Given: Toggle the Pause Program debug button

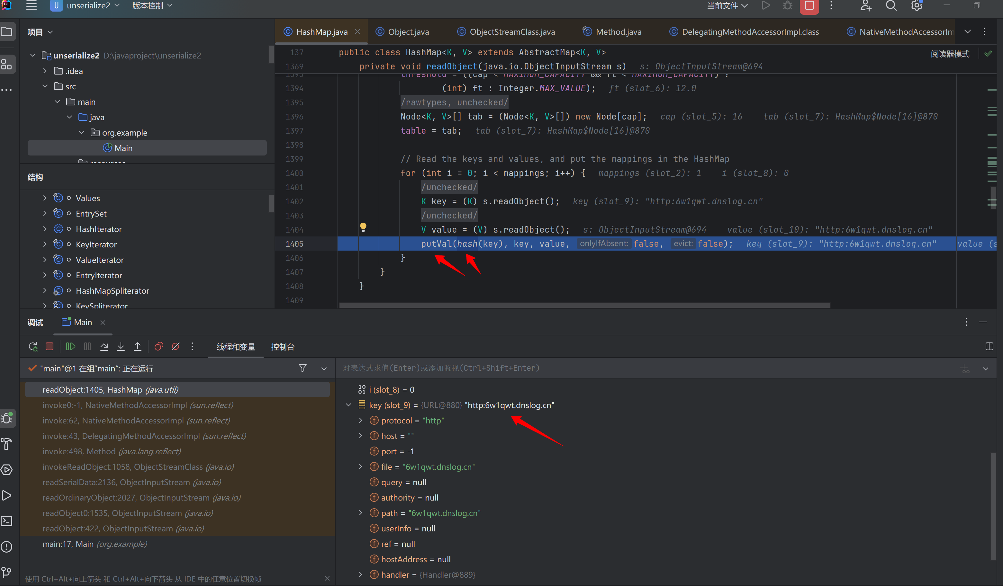Looking at the screenshot, I should [87, 347].
